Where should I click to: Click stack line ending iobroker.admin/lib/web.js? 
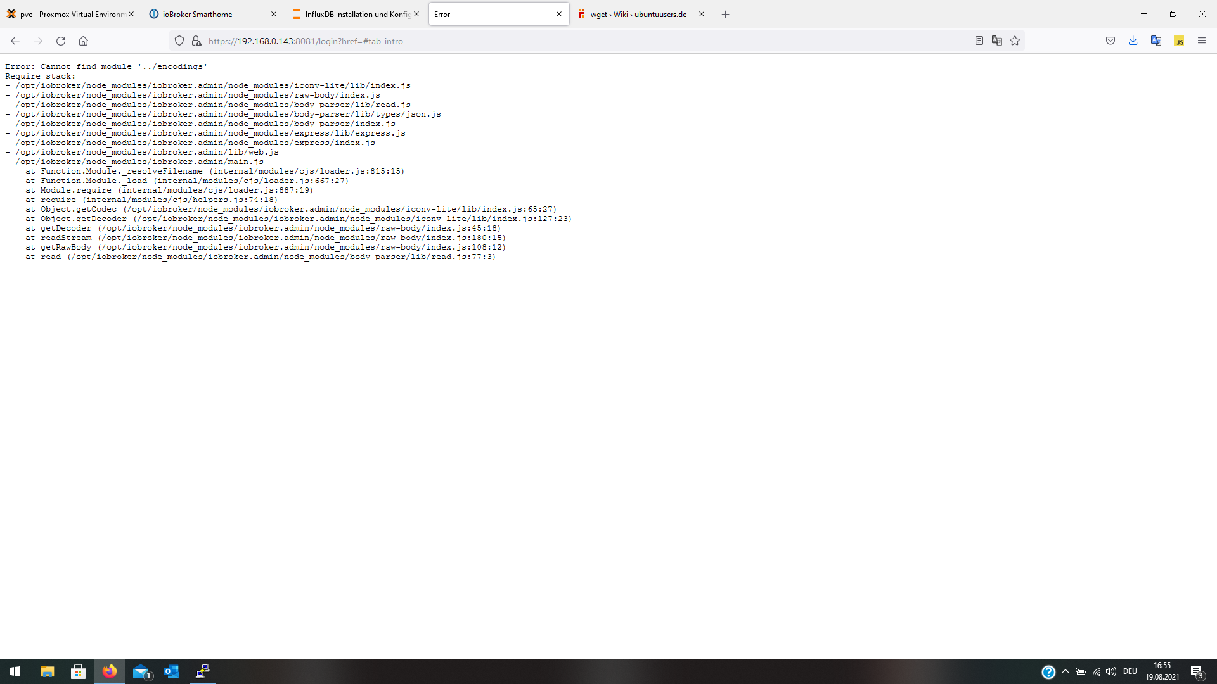[142, 152]
